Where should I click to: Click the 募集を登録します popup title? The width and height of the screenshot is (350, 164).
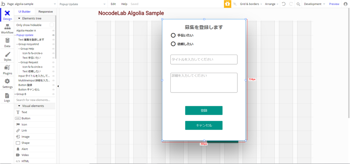(204, 27)
